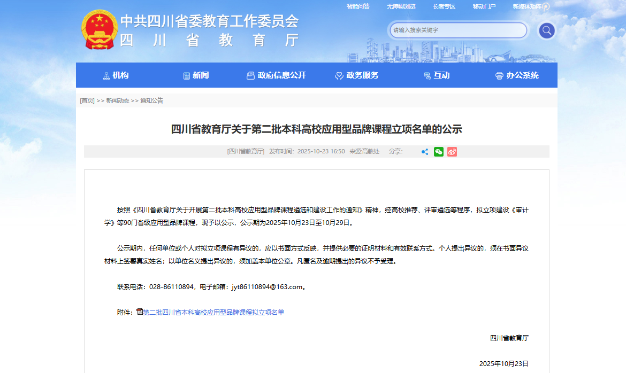This screenshot has height=373, width=626.
Task: Enter 长者专区 from the top bar
Action: point(444,6)
